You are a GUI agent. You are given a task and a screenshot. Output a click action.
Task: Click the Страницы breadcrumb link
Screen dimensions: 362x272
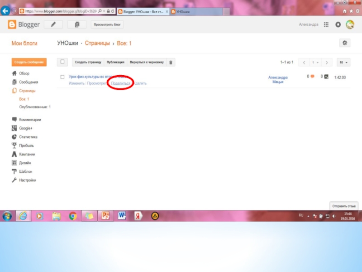[97, 43]
